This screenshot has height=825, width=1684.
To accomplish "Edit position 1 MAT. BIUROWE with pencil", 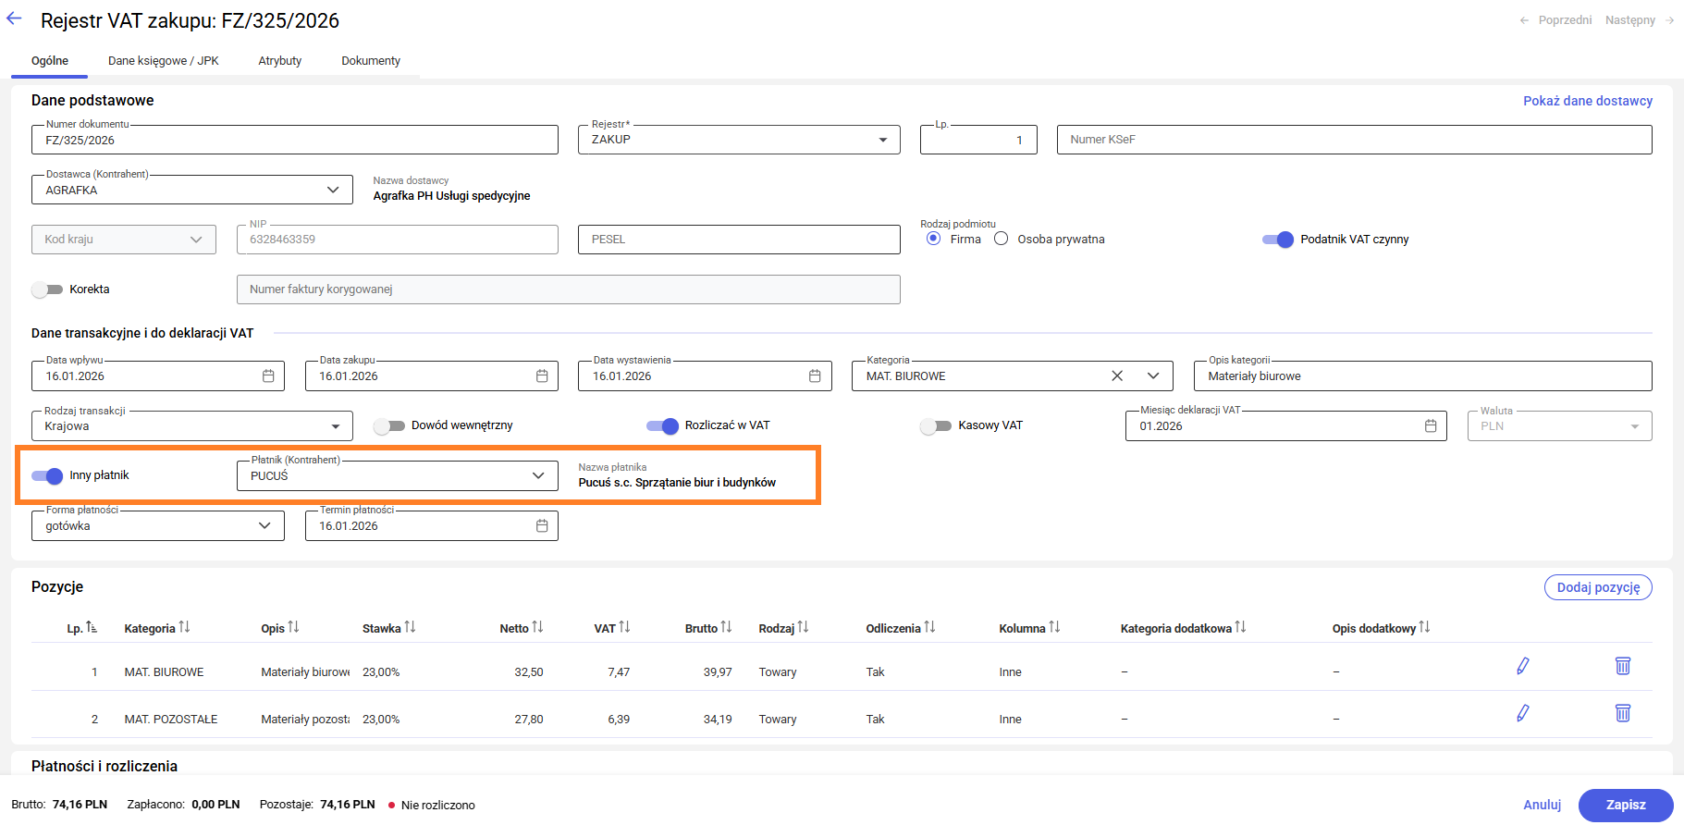I will click(x=1522, y=666).
